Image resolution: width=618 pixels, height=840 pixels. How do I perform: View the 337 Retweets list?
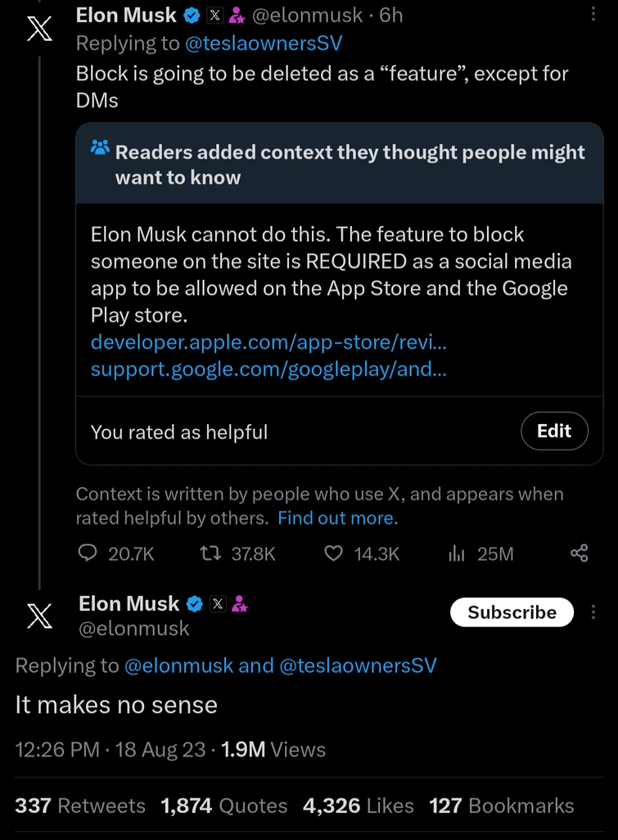click(x=80, y=806)
